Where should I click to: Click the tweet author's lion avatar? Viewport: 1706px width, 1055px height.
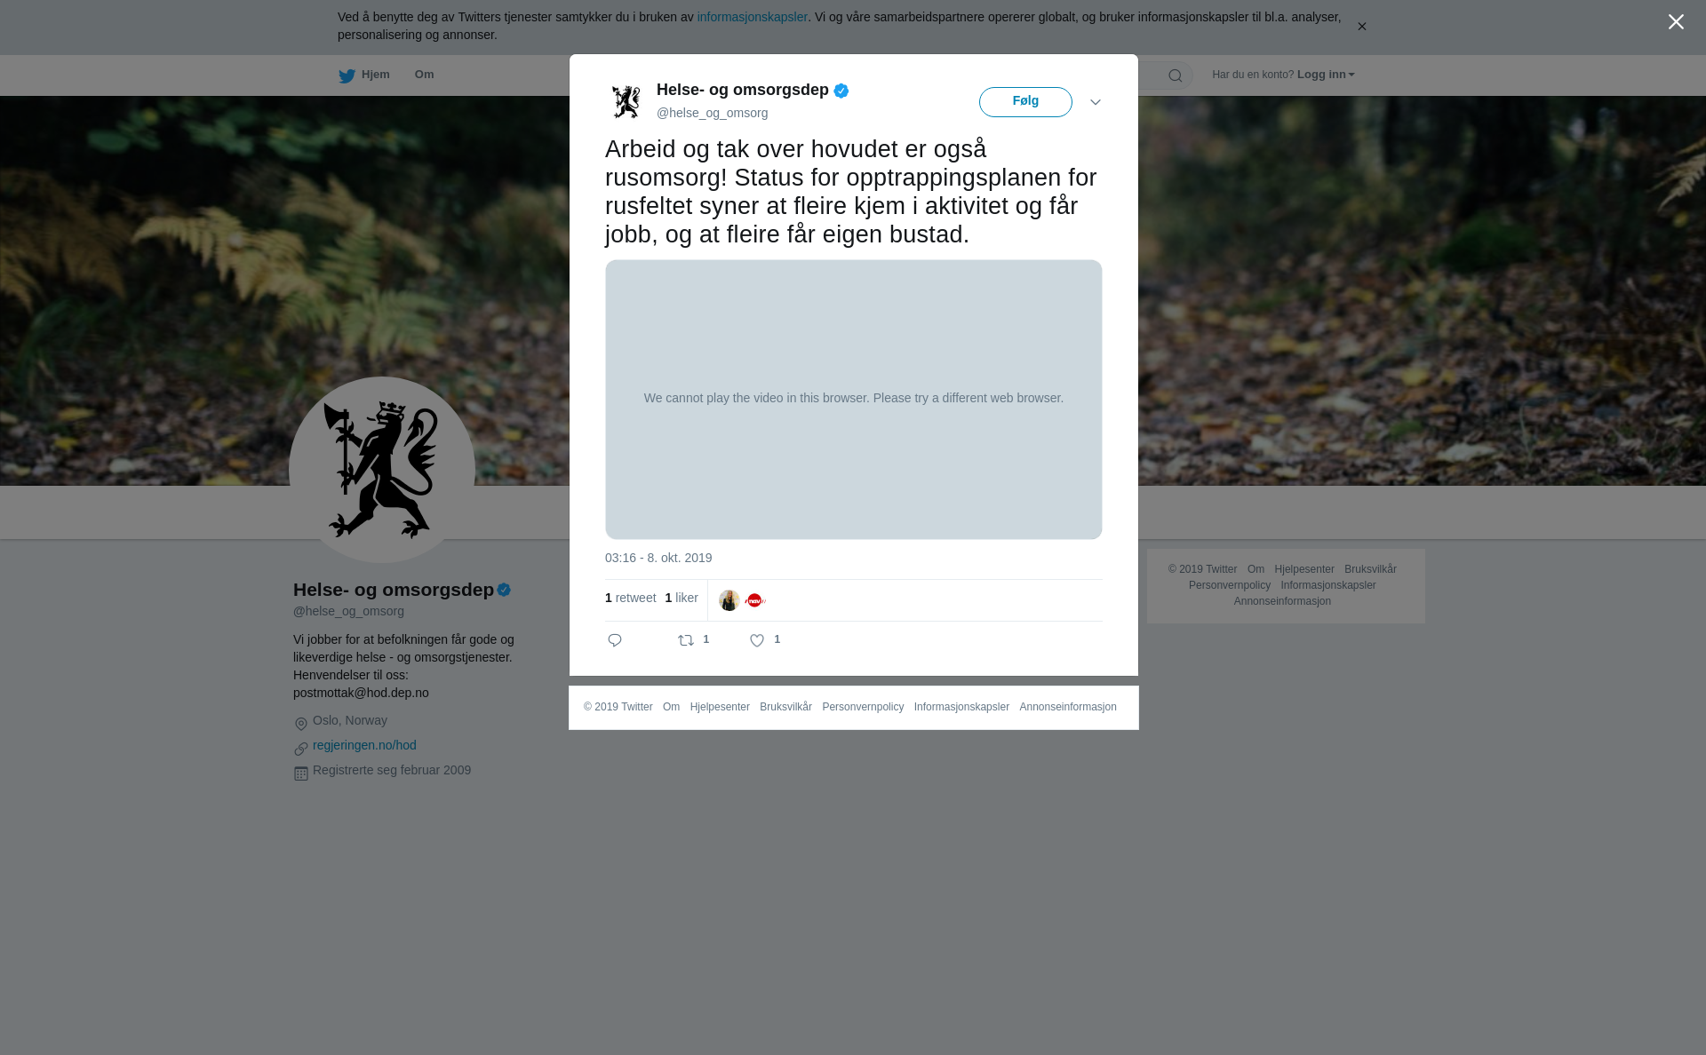tap(626, 101)
